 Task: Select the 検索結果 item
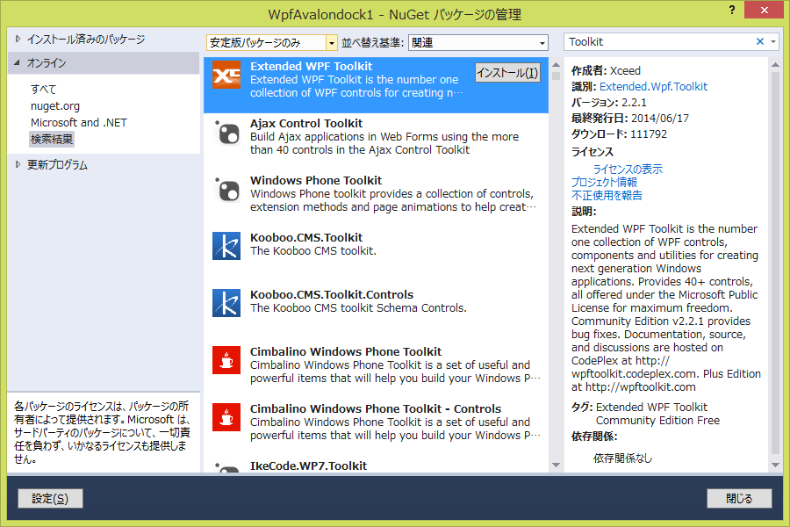[x=52, y=139]
